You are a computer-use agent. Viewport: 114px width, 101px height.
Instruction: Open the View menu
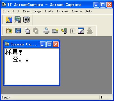(x=26, y=12)
